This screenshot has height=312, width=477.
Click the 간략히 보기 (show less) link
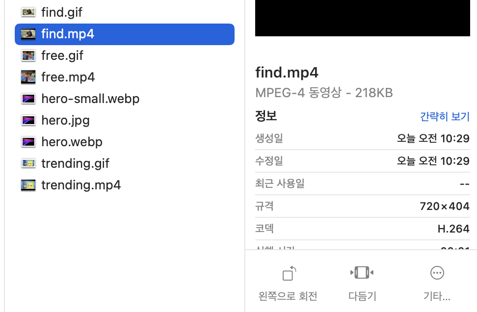tap(445, 116)
